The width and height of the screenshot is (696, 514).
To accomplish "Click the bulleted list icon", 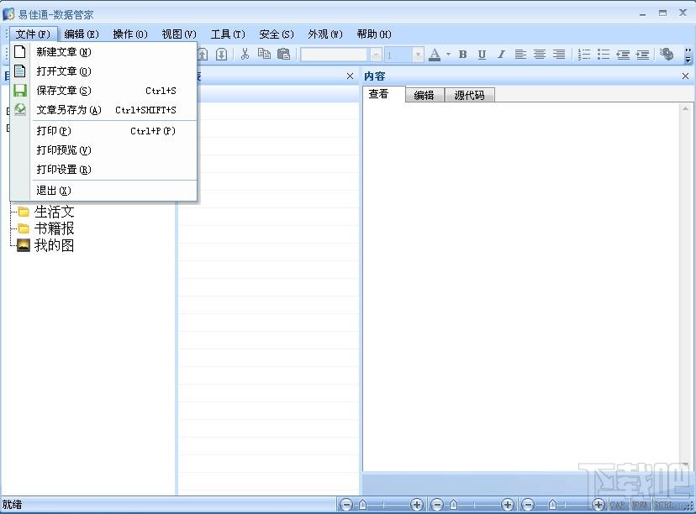I will (604, 54).
